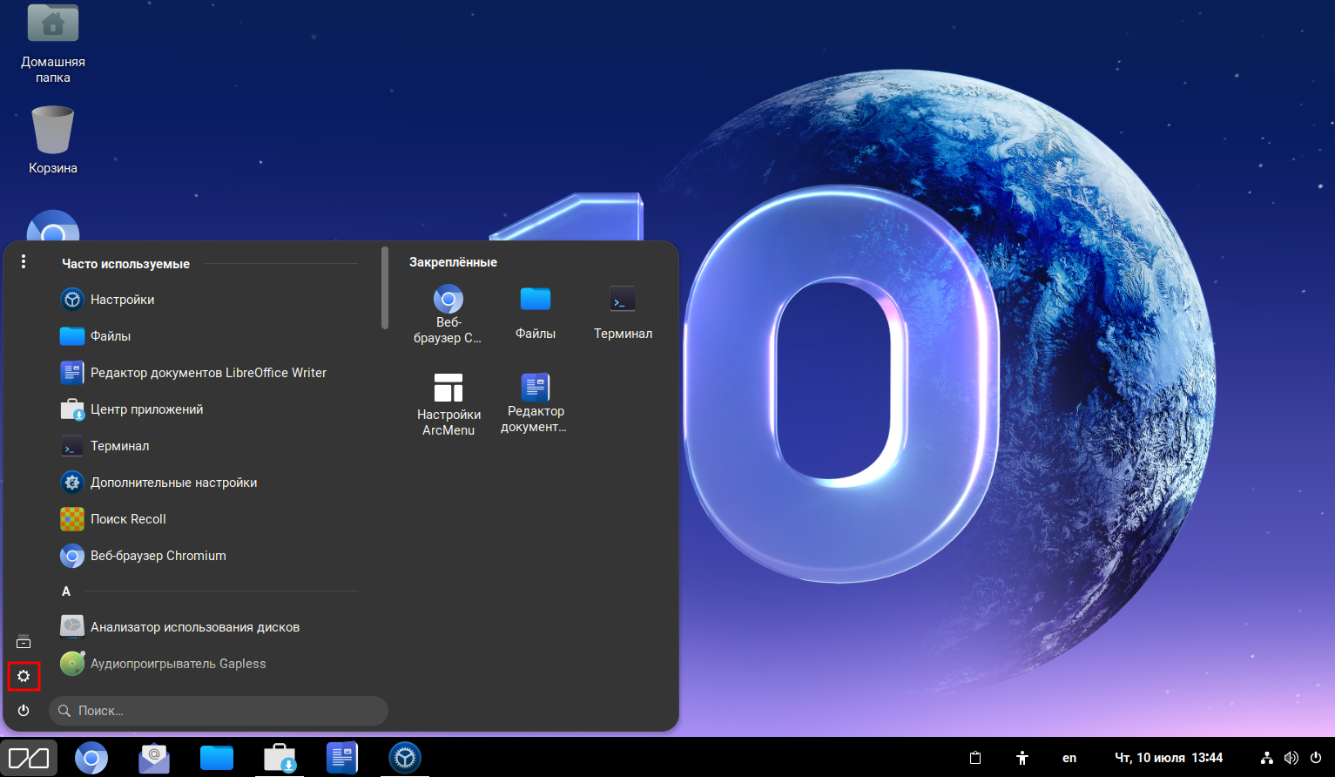Open the three-dot menu options button
1335x777 pixels.
coord(24,261)
